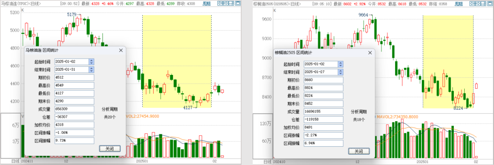Click the split-panel layout icon on the 马棕油连 chart
The height and width of the screenshot is (165, 494).
tap(231, 3)
